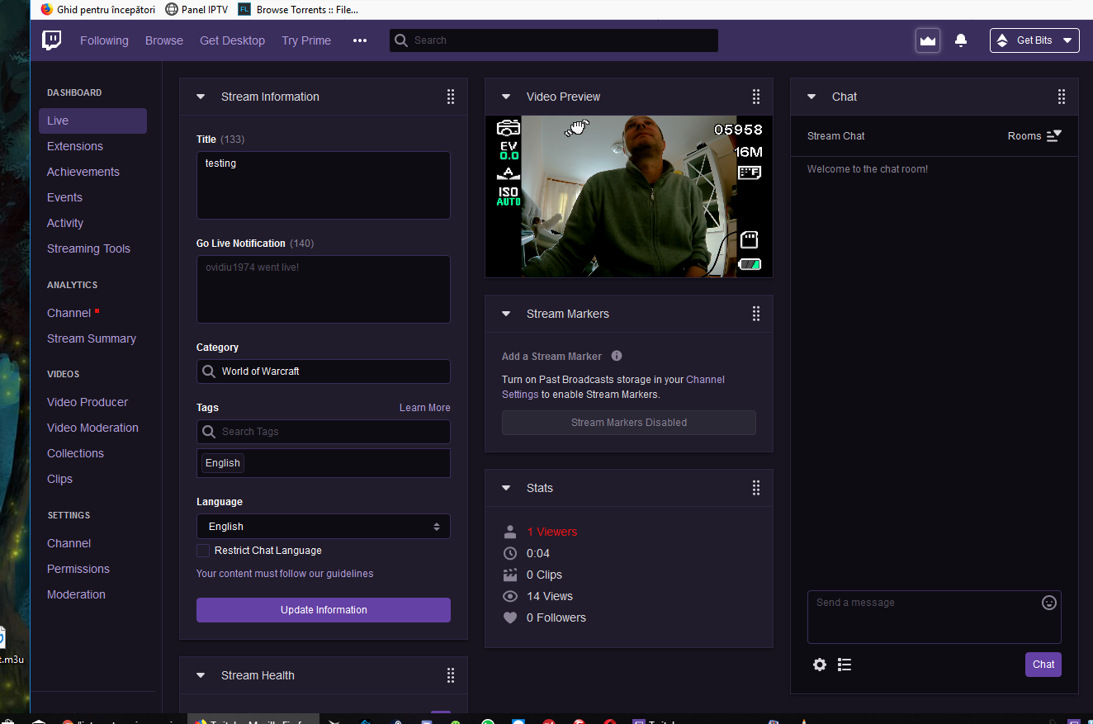This screenshot has width=1093, height=724.
Task: Click the magnifier icon in the Search Tags field
Action: pos(209,432)
